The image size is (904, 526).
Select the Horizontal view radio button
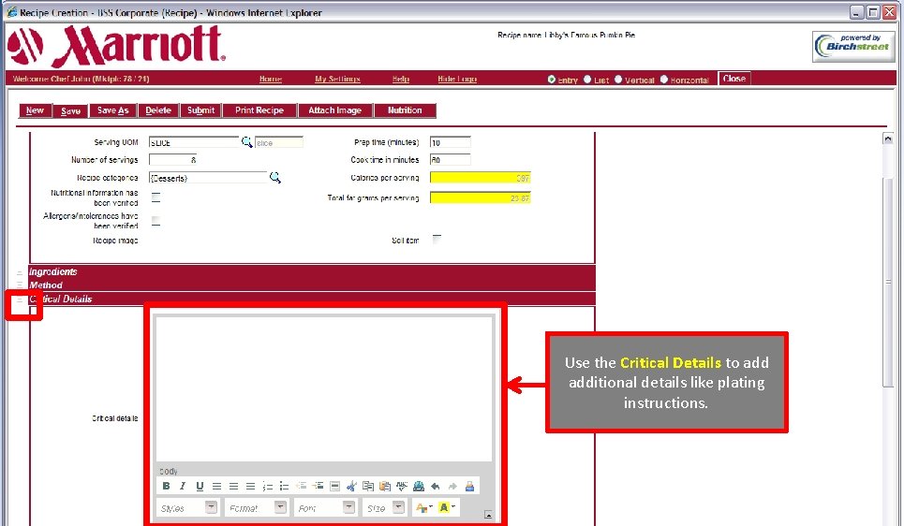tap(663, 80)
